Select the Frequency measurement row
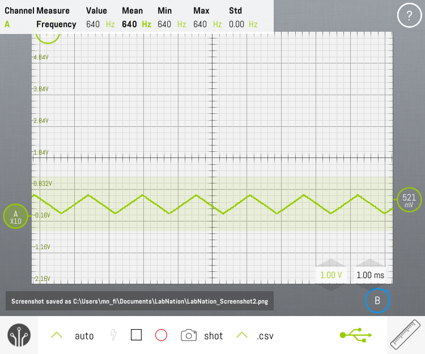The width and height of the screenshot is (425, 354). pos(56,24)
